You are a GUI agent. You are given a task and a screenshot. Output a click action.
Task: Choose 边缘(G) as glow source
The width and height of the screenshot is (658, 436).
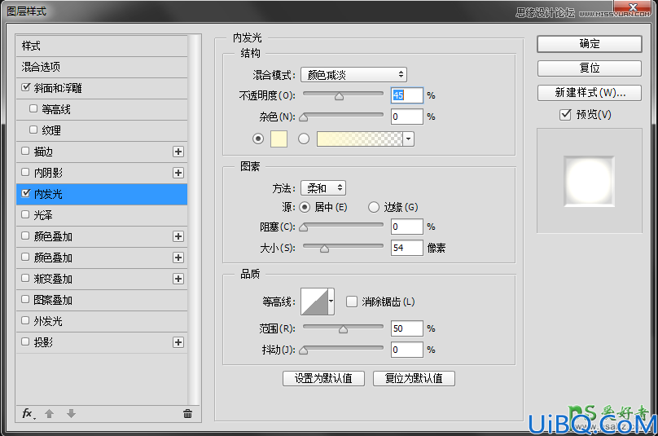tap(374, 207)
